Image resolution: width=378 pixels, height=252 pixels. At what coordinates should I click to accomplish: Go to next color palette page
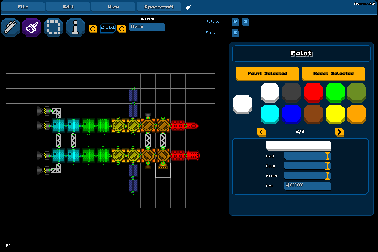pyautogui.click(x=339, y=132)
